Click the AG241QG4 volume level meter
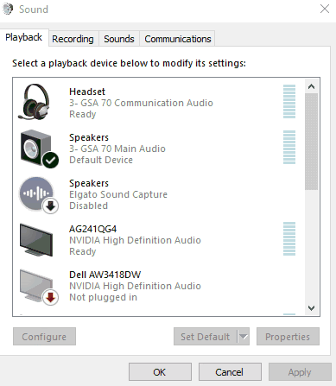 (289, 239)
